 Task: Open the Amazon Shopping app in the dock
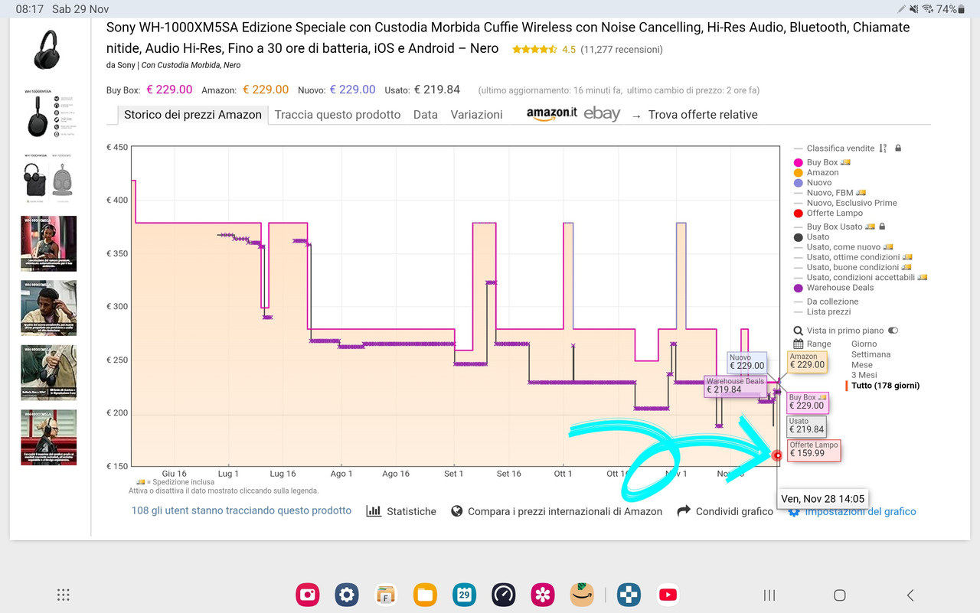tap(582, 595)
